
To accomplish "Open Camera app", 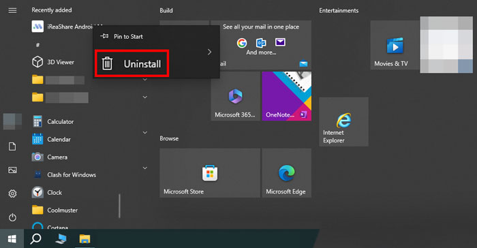I will (x=50, y=157).
